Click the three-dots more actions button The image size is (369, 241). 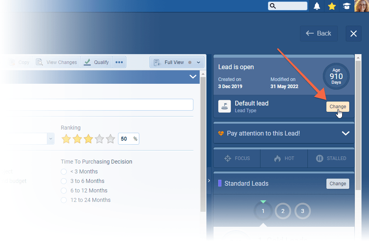119,62
